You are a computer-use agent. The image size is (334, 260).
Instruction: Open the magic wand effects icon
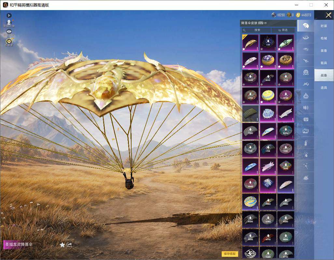[306, 166]
